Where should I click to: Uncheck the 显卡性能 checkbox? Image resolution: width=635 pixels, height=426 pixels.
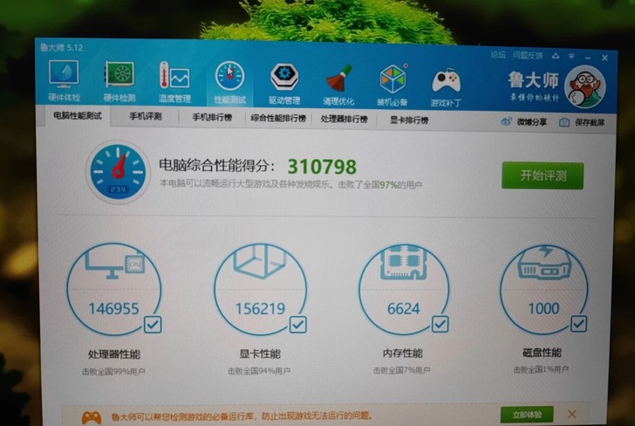click(297, 324)
